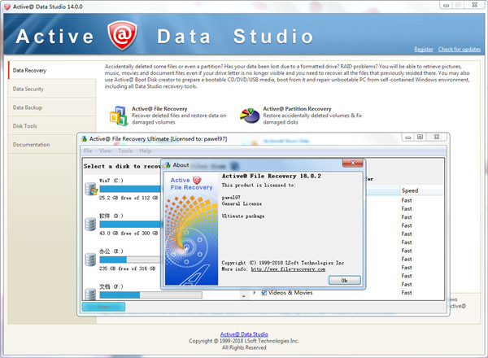The height and width of the screenshot is (358, 488).
Task: Click the '25.2 GB free of 112 GB' text
Action: point(129,198)
